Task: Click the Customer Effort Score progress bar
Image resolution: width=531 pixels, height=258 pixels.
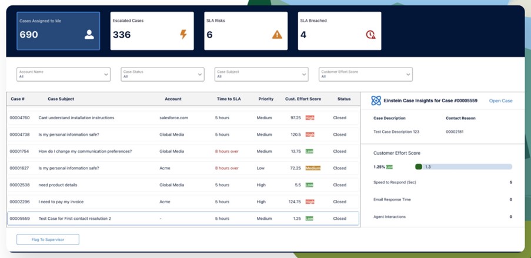Action: [463, 167]
